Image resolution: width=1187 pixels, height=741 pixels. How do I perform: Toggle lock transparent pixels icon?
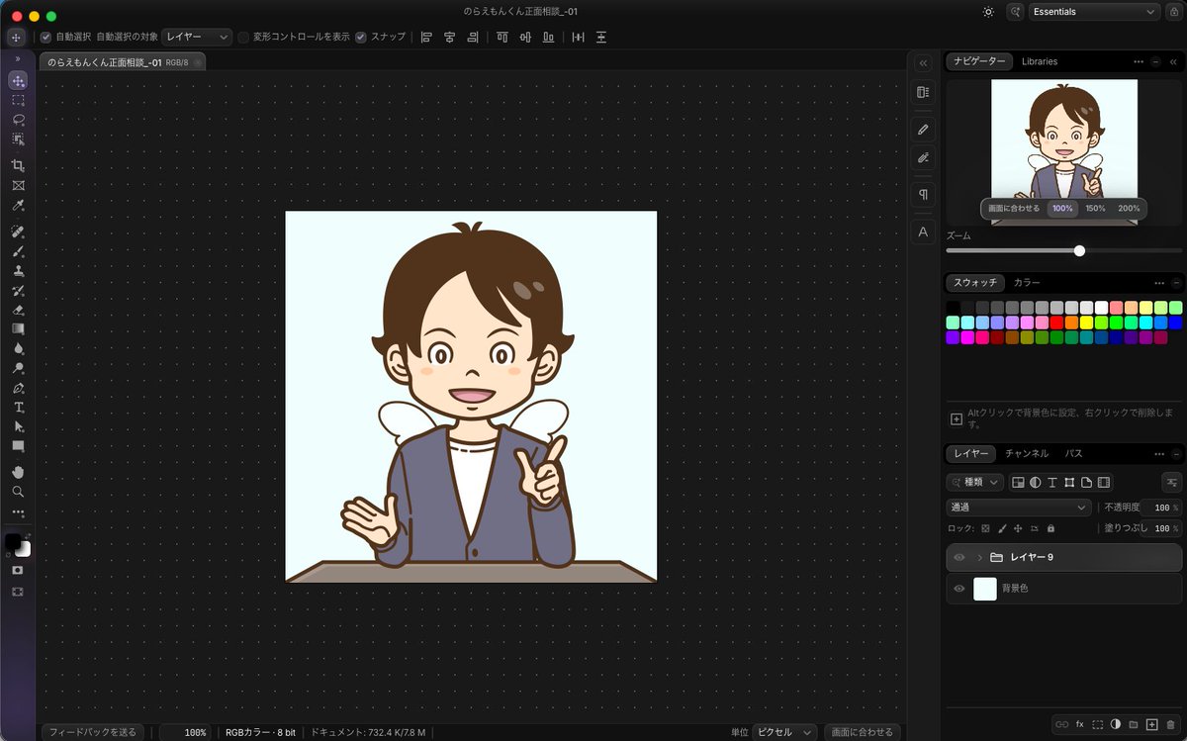(x=985, y=528)
